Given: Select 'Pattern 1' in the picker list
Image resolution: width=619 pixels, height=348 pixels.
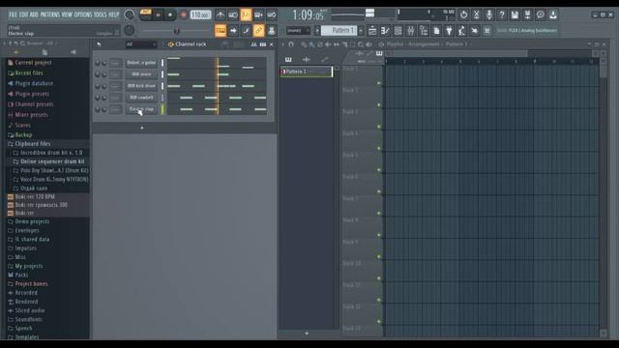Looking at the screenshot, I should [307, 72].
